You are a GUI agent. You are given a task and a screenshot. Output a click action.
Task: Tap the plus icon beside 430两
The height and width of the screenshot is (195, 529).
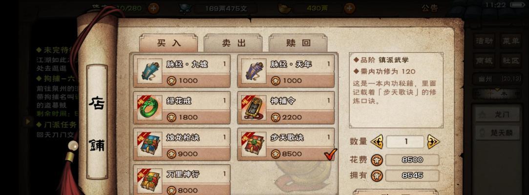[x=350, y=8]
